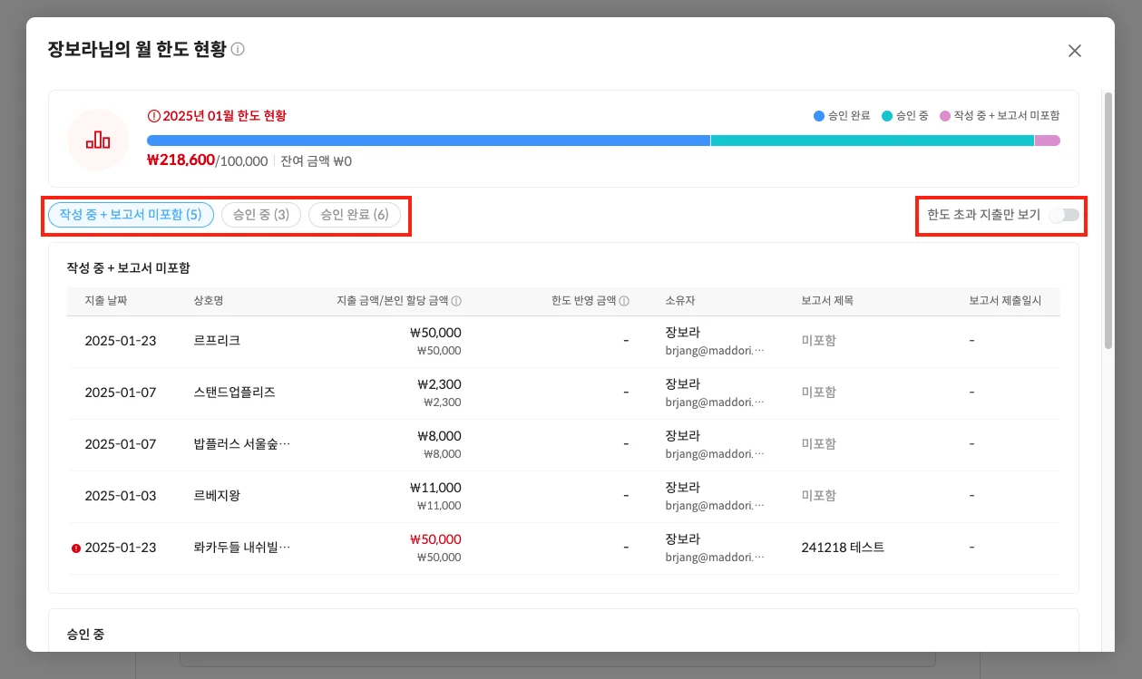Click red alert icon on 롸카두들 내쉬빌 row
The height and width of the screenshot is (679, 1142).
click(75, 548)
